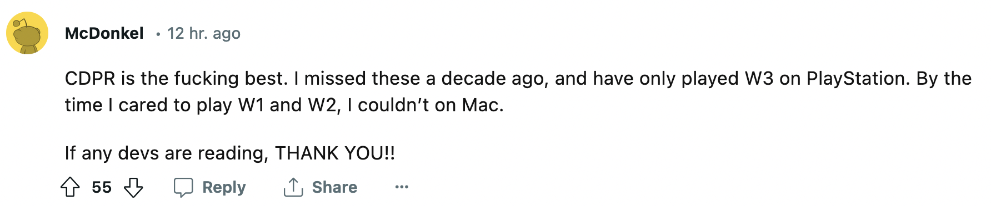The width and height of the screenshot is (991, 206).
Task: Downvote McDonkel's comment
Action: coord(133,187)
